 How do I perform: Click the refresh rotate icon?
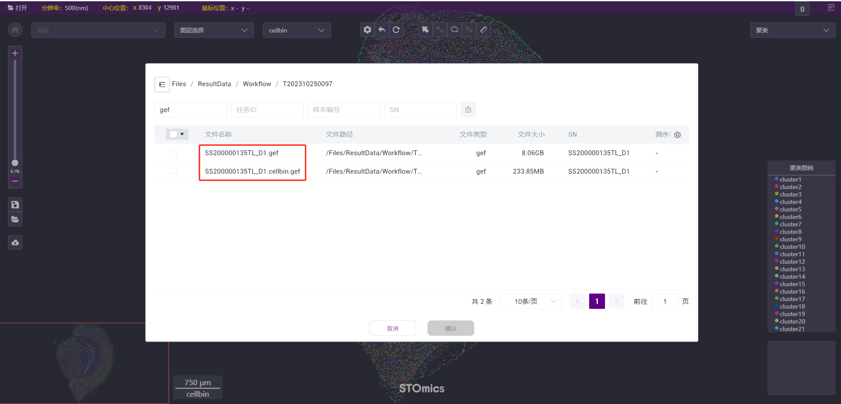[396, 30]
